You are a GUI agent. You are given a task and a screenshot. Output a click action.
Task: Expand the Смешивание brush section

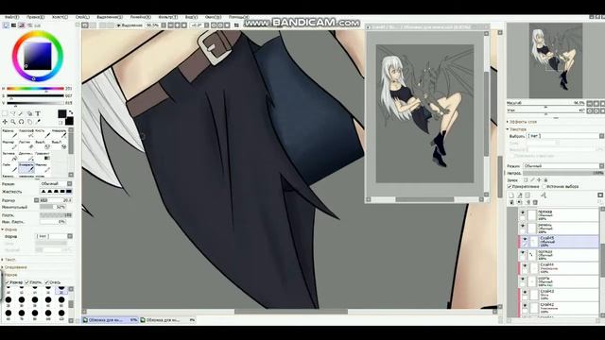(x=14, y=267)
